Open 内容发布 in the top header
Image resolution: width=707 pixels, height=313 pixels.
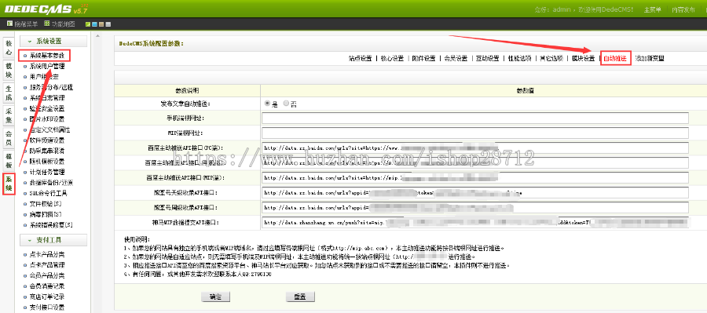[683, 9]
